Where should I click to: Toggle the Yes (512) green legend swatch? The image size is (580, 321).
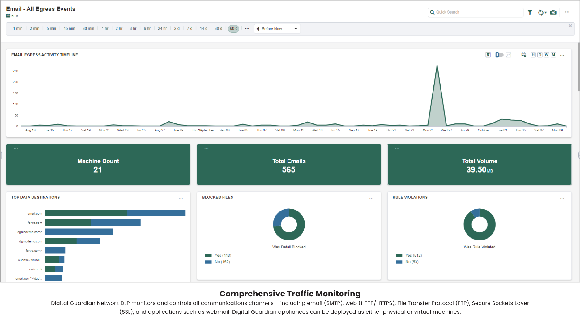click(399, 256)
